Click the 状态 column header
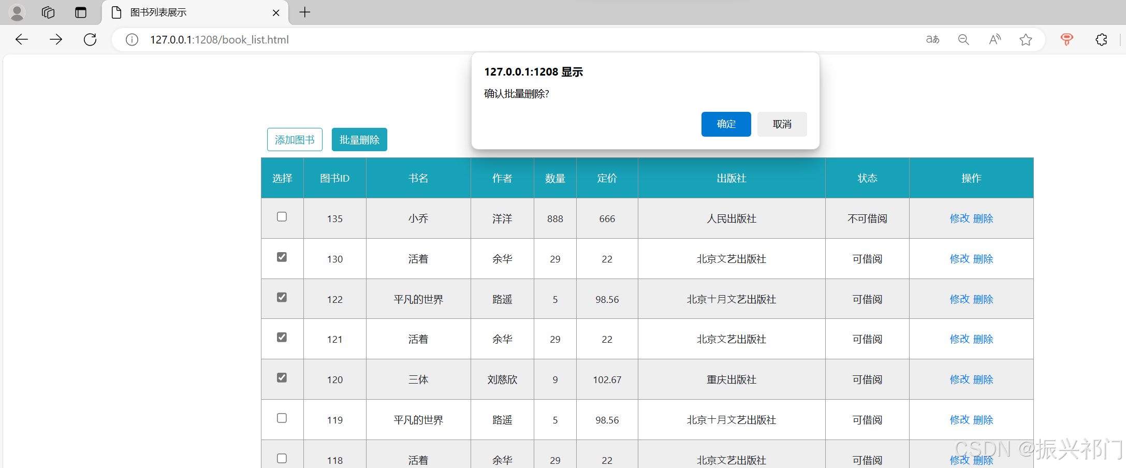 (867, 178)
